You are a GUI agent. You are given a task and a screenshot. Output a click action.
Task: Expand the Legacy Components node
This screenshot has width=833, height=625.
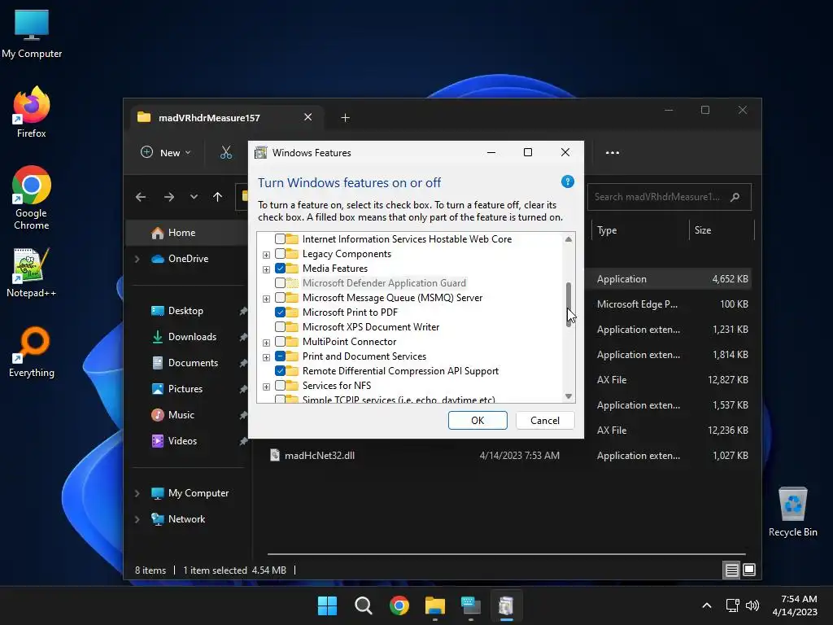(266, 255)
